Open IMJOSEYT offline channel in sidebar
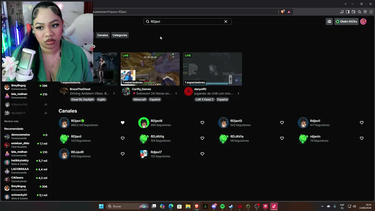This screenshot has height=211, width=375. [x=26, y=113]
